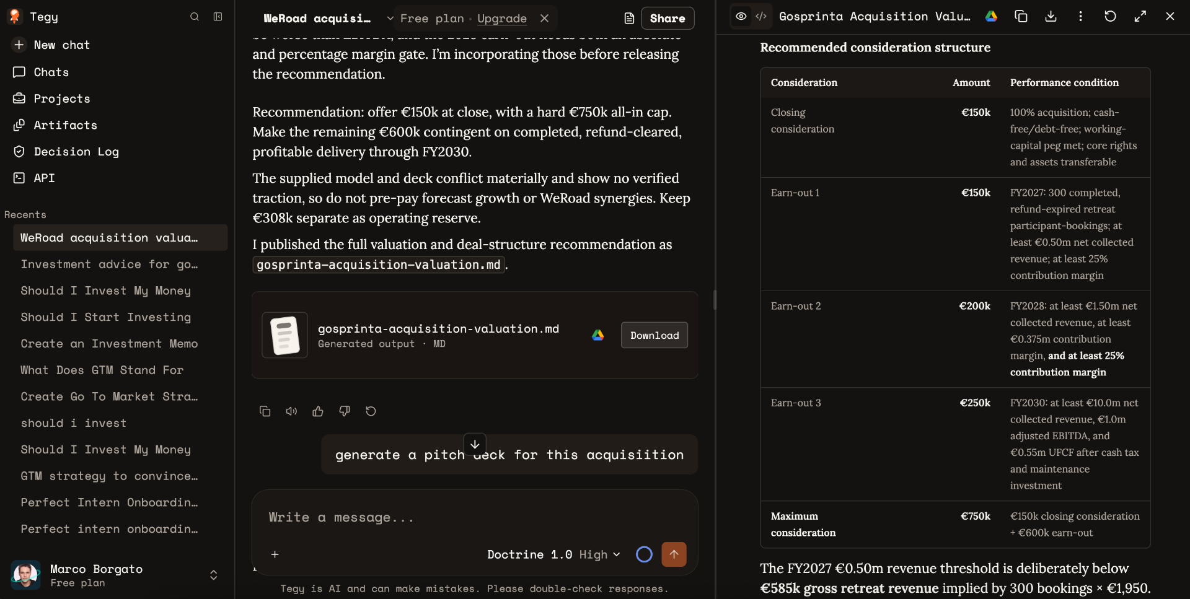The width and height of the screenshot is (1190, 599).
Task: Click the Write a message input
Action: [x=474, y=518]
